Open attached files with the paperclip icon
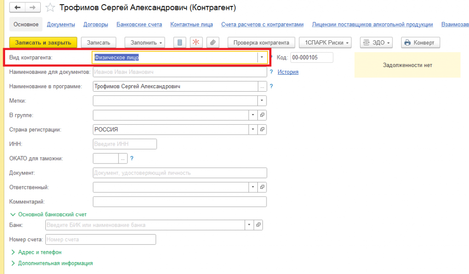This screenshot has width=469, height=274. pyautogui.click(x=213, y=43)
